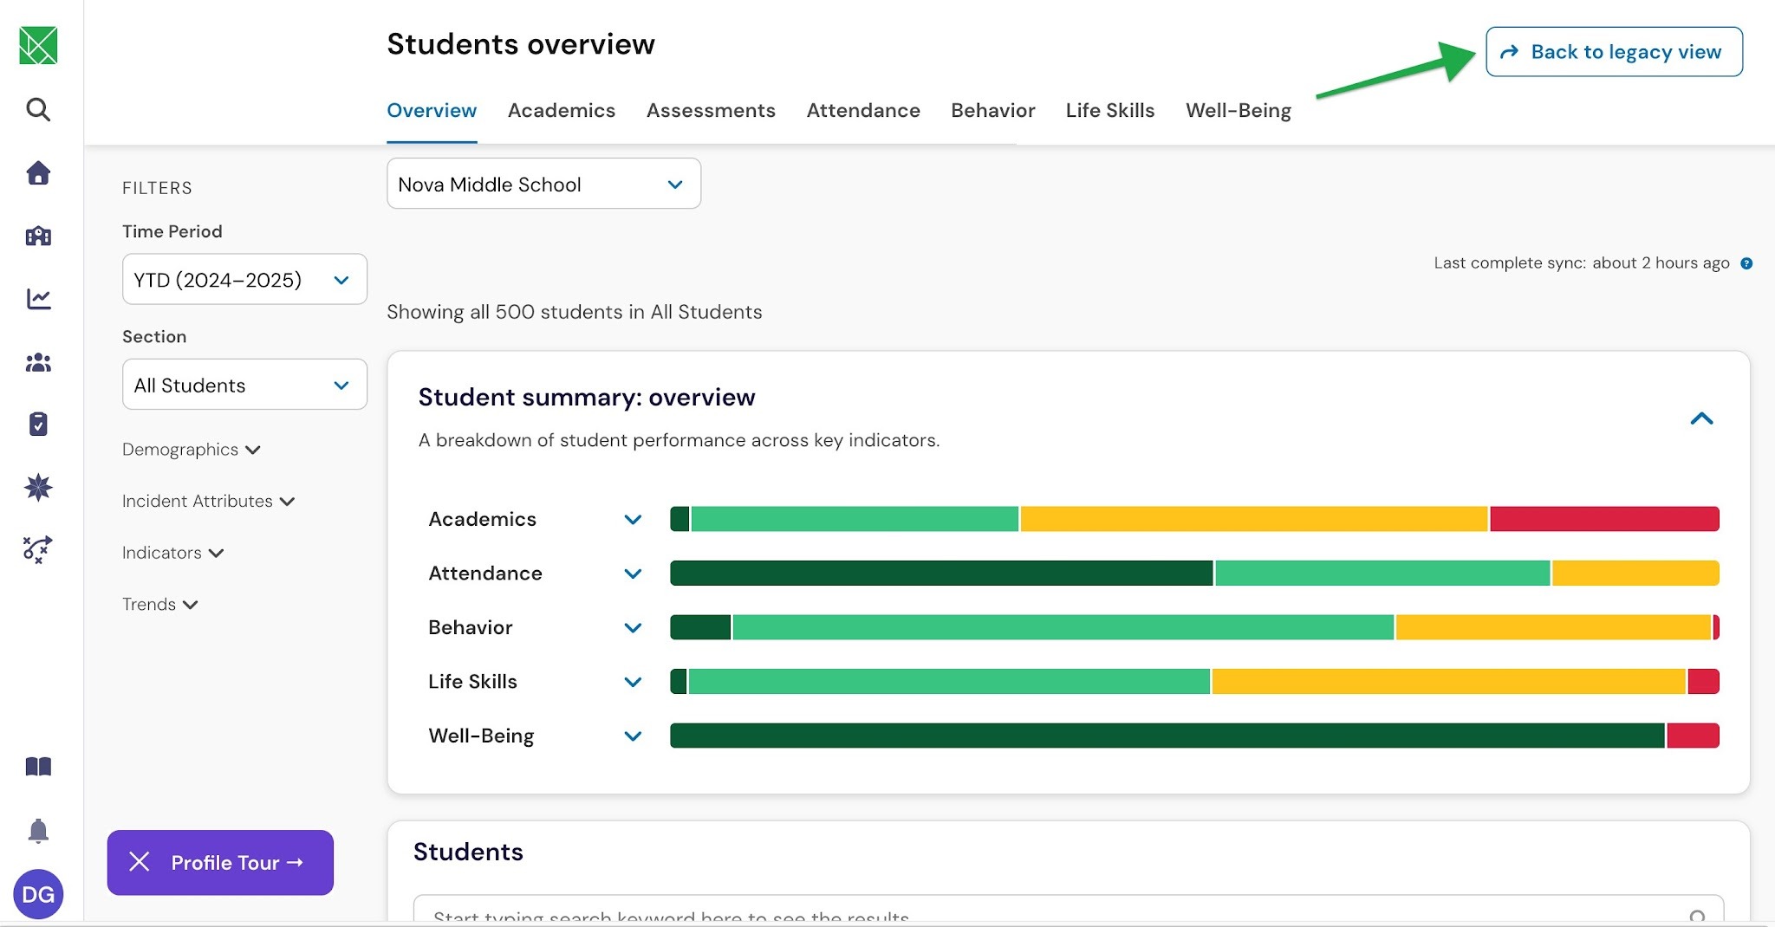Click the sync info help icon
The width and height of the screenshot is (1775, 927).
pyautogui.click(x=1746, y=263)
